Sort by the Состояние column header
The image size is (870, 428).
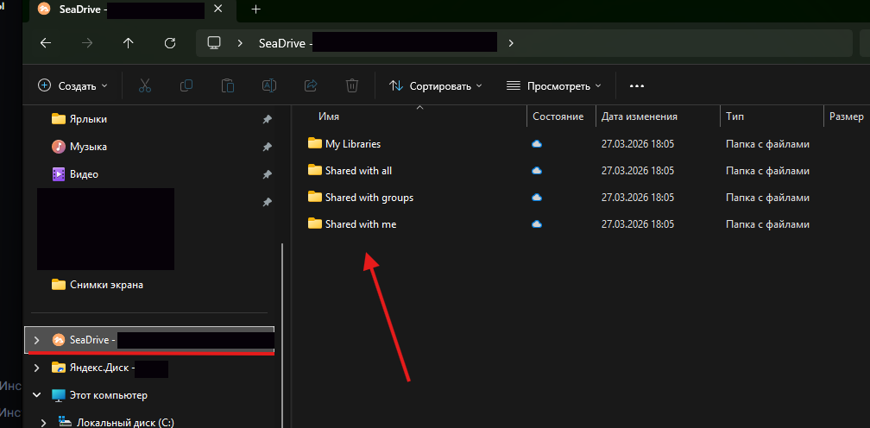click(x=558, y=116)
